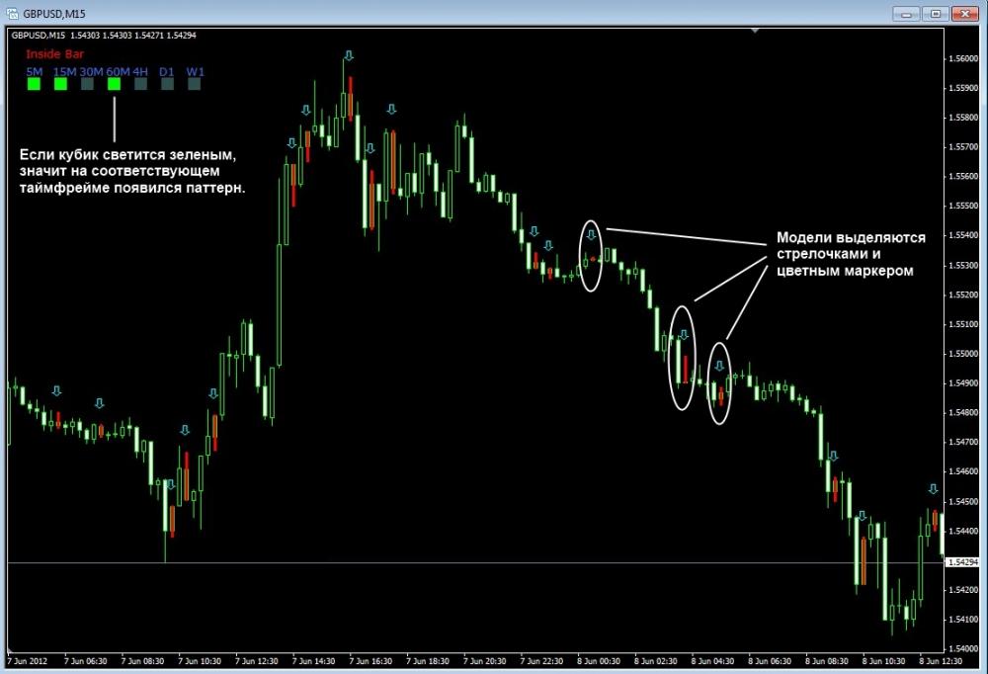Screen dimensions: 988x674
Task: Maximize the GBPUSD,M15 chart window
Action: (935, 13)
